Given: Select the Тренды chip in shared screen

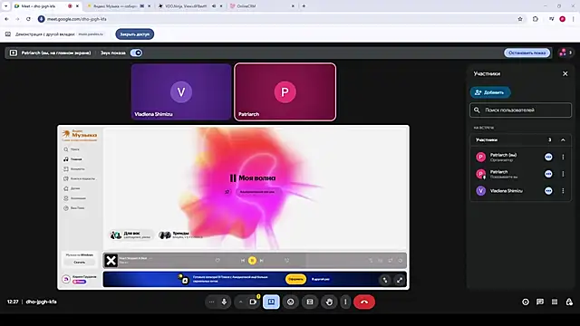Looking at the screenshot, I should click(180, 235).
